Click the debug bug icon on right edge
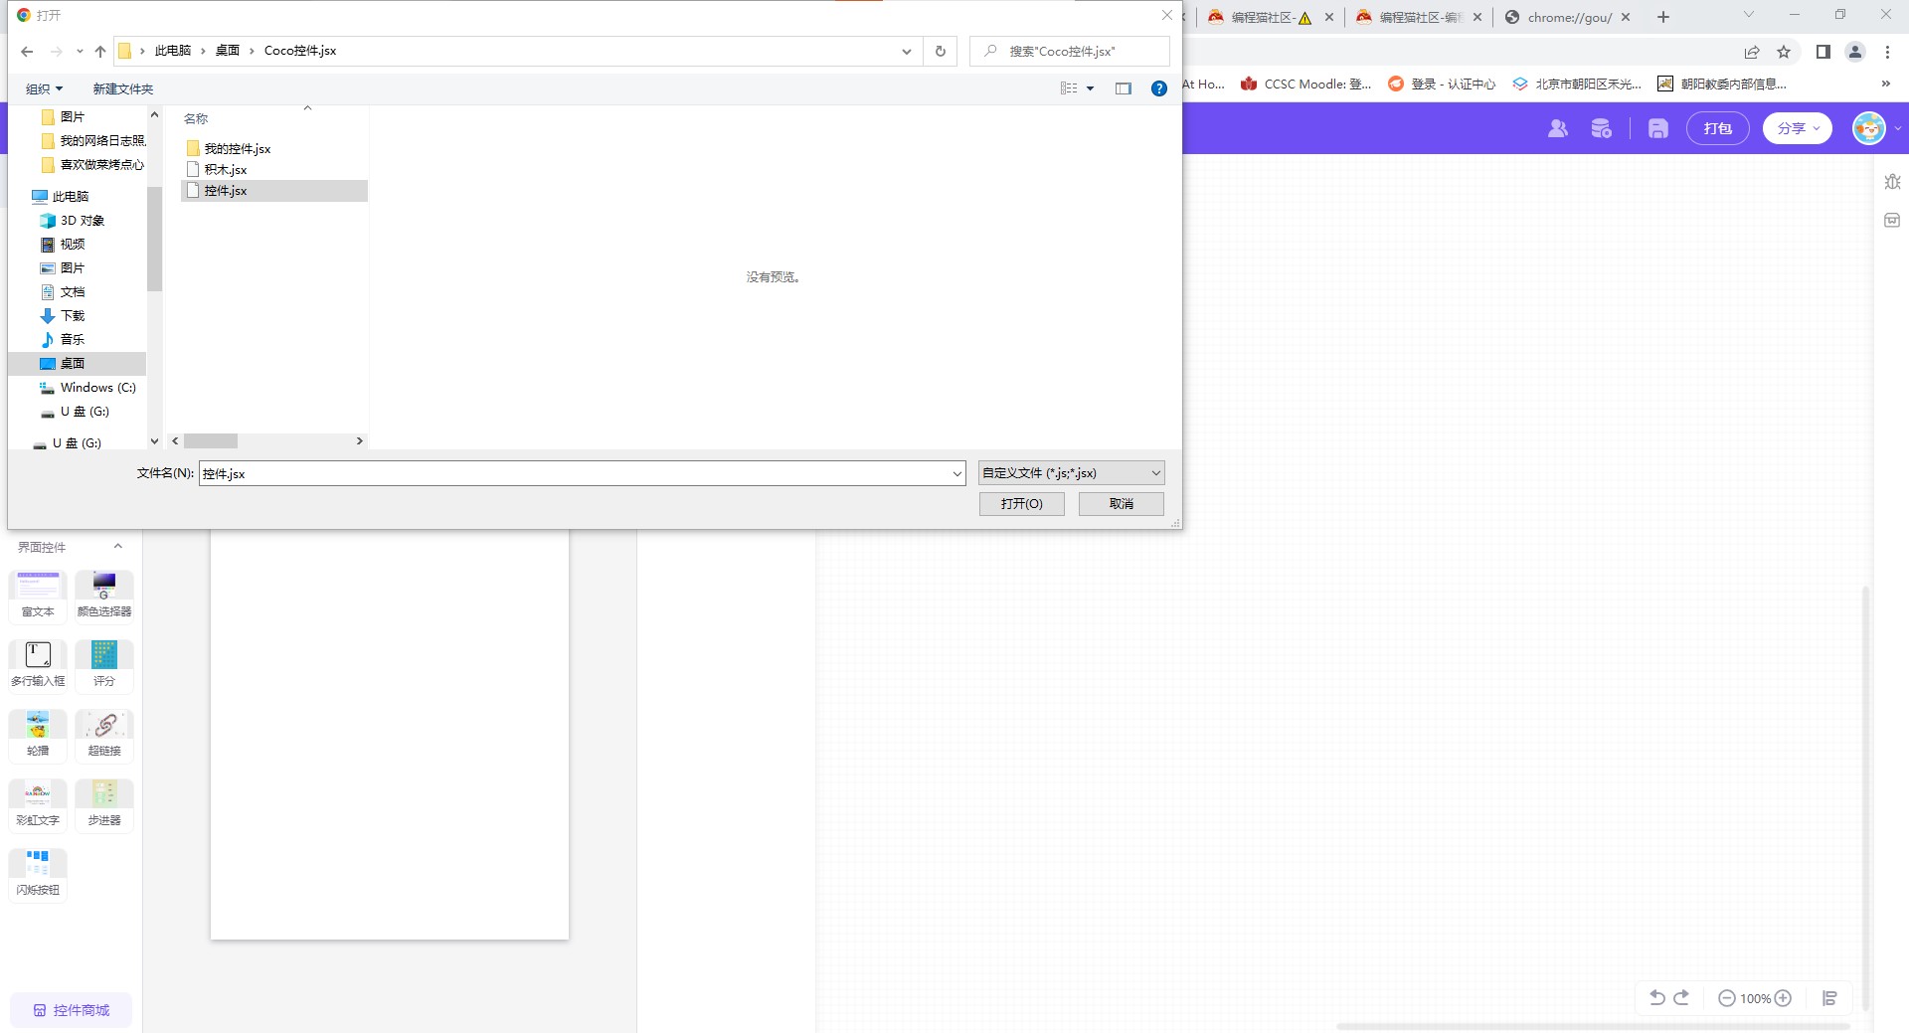 point(1892,182)
